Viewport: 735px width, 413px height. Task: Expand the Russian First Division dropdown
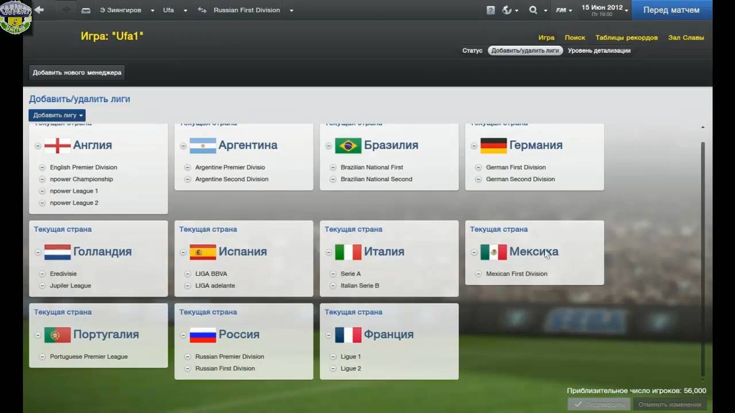click(291, 10)
